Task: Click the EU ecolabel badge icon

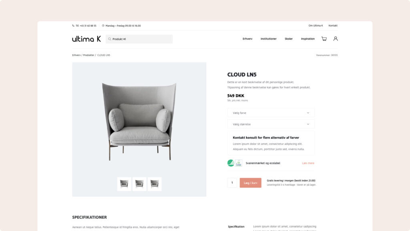Action: [x=239, y=163]
